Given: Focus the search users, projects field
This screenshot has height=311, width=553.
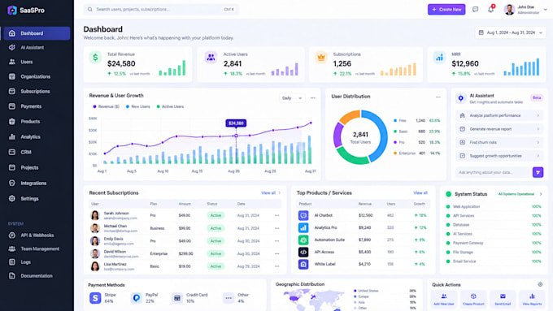Looking at the screenshot, I should click(x=161, y=10).
